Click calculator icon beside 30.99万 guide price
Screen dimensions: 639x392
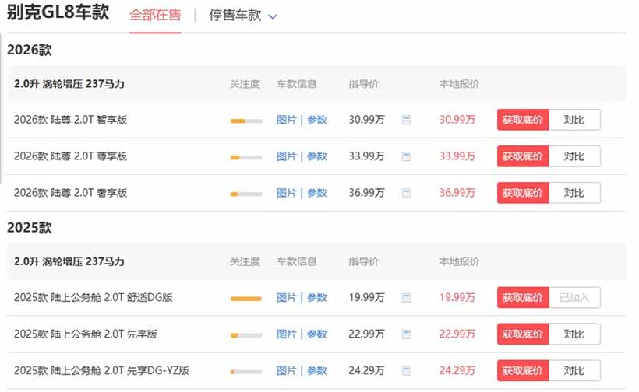[406, 120]
